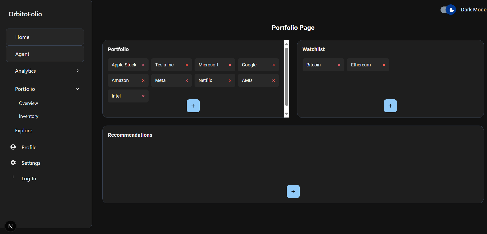The image size is (487, 234).
Task: Delete Intel from the portfolio
Action: pyautogui.click(x=143, y=96)
